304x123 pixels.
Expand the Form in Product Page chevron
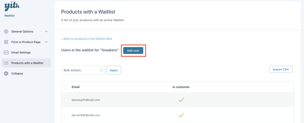[x=46, y=42]
